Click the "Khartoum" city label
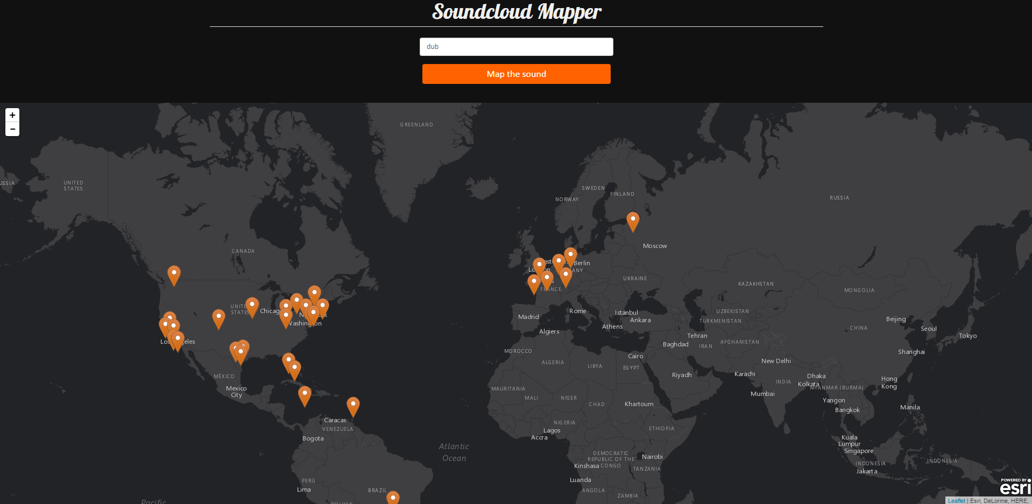Viewport: 1032px width, 504px height. click(x=639, y=404)
